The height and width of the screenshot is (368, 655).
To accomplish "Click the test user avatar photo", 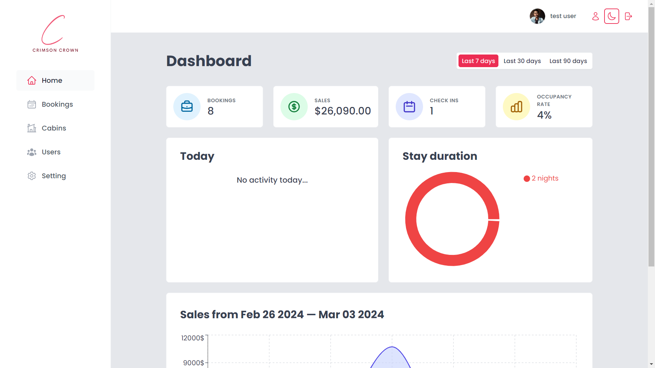I will click(x=537, y=16).
